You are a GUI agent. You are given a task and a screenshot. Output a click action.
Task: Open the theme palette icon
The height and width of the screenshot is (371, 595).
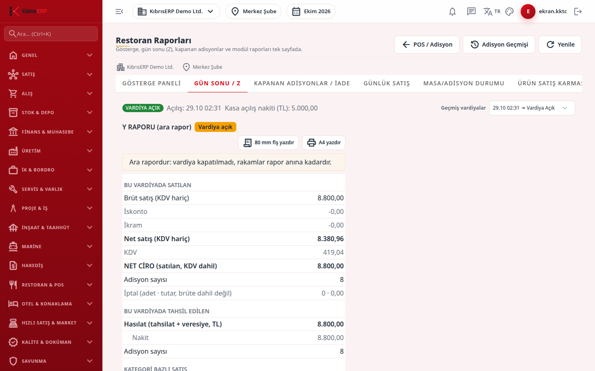point(509,12)
